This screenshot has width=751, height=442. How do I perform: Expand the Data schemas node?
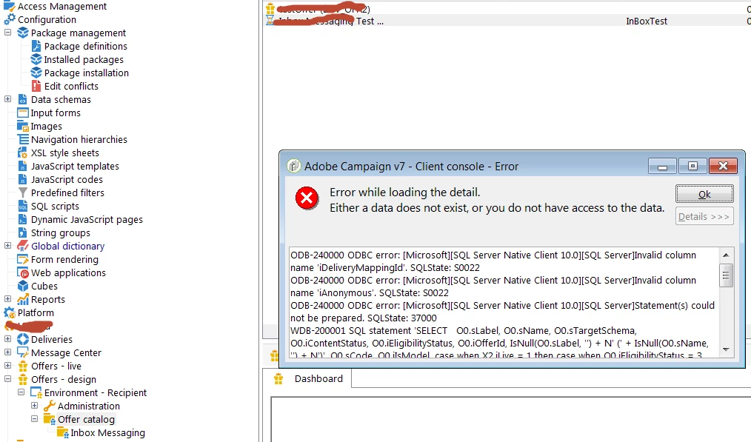[x=7, y=99]
